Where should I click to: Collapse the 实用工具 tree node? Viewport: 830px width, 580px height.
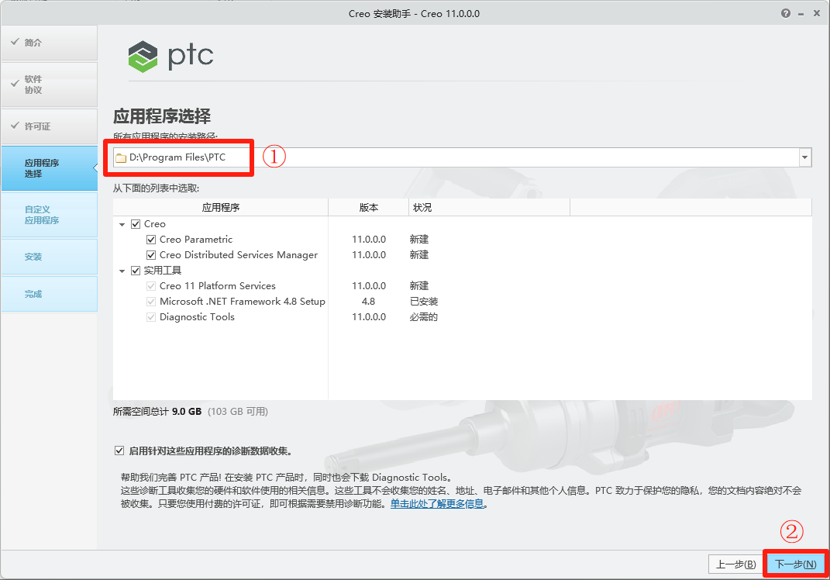tap(122, 270)
